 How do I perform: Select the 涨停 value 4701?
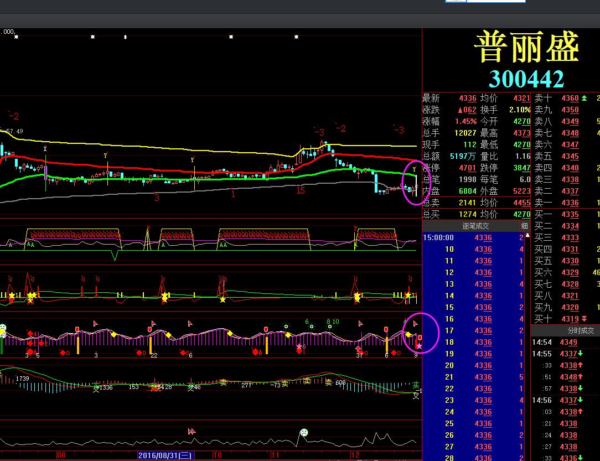click(x=468, y=168)
